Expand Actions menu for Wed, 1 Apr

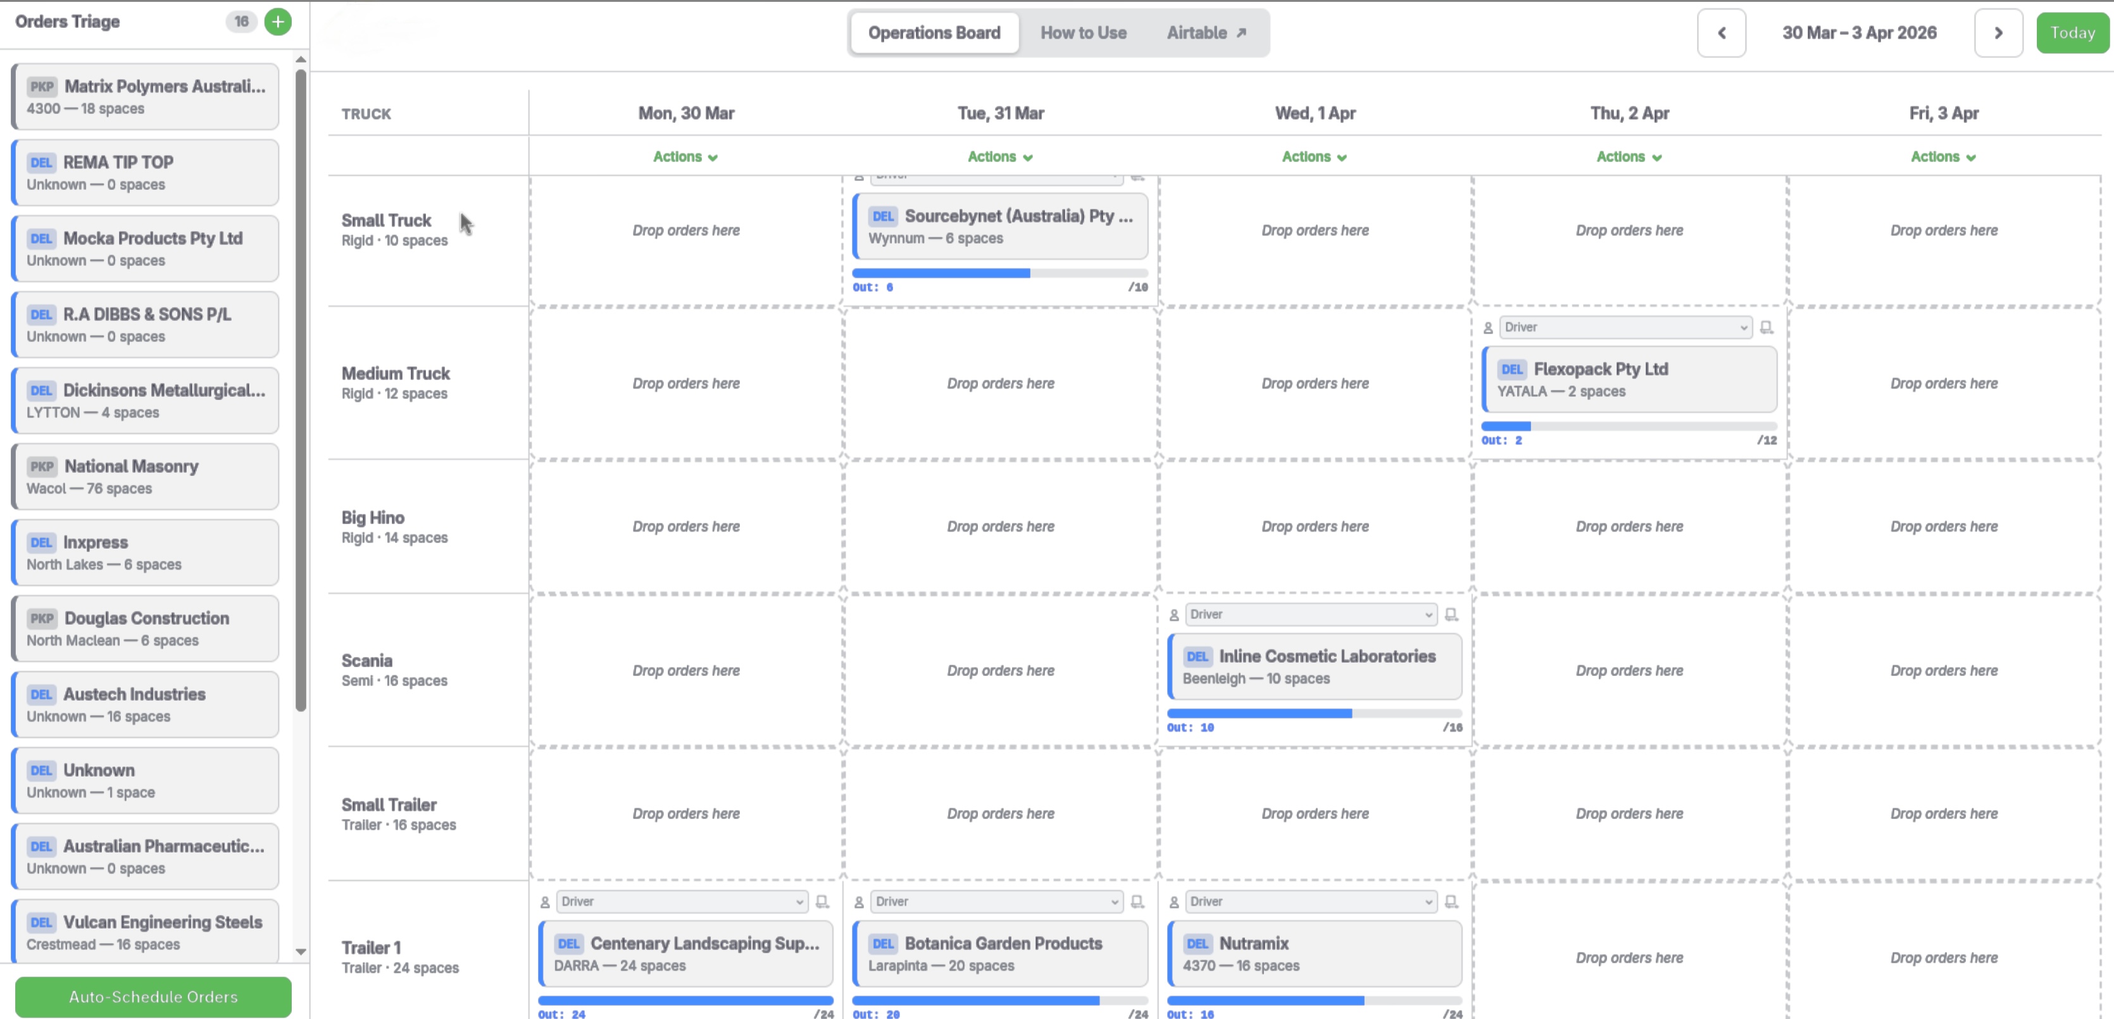click(x=1314, y=157)
